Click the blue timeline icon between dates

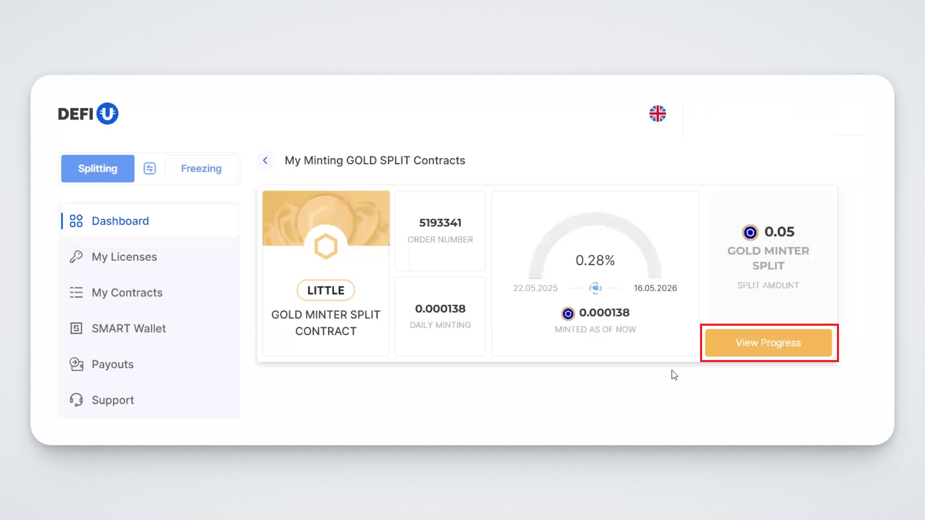tap(595, 288)
